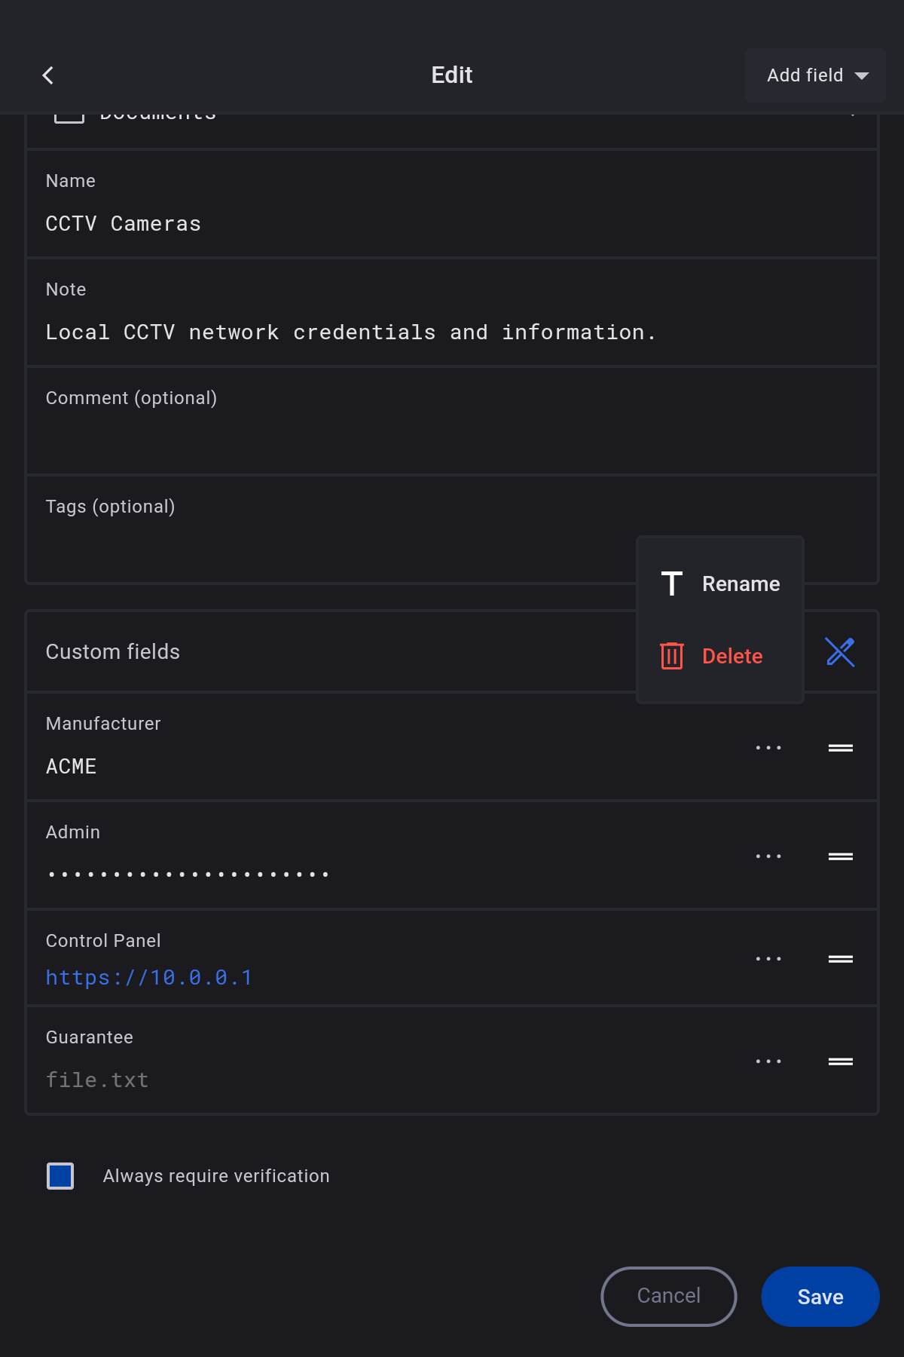Click the Guarantee field drag handle
Image resolution: width=904 pixels, height=1357 pixels.
840,1061
